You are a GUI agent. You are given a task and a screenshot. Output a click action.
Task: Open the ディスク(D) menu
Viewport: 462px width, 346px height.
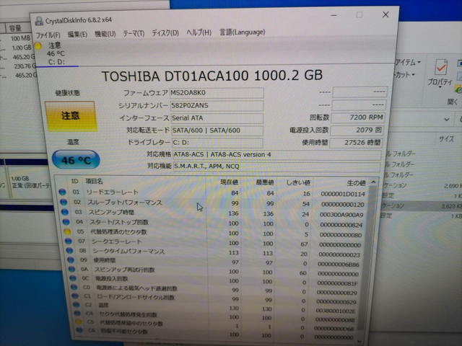click(x=165, y=33)
